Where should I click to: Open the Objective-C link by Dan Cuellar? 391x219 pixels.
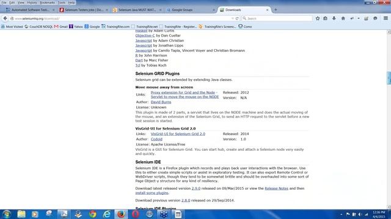(145, 35)
